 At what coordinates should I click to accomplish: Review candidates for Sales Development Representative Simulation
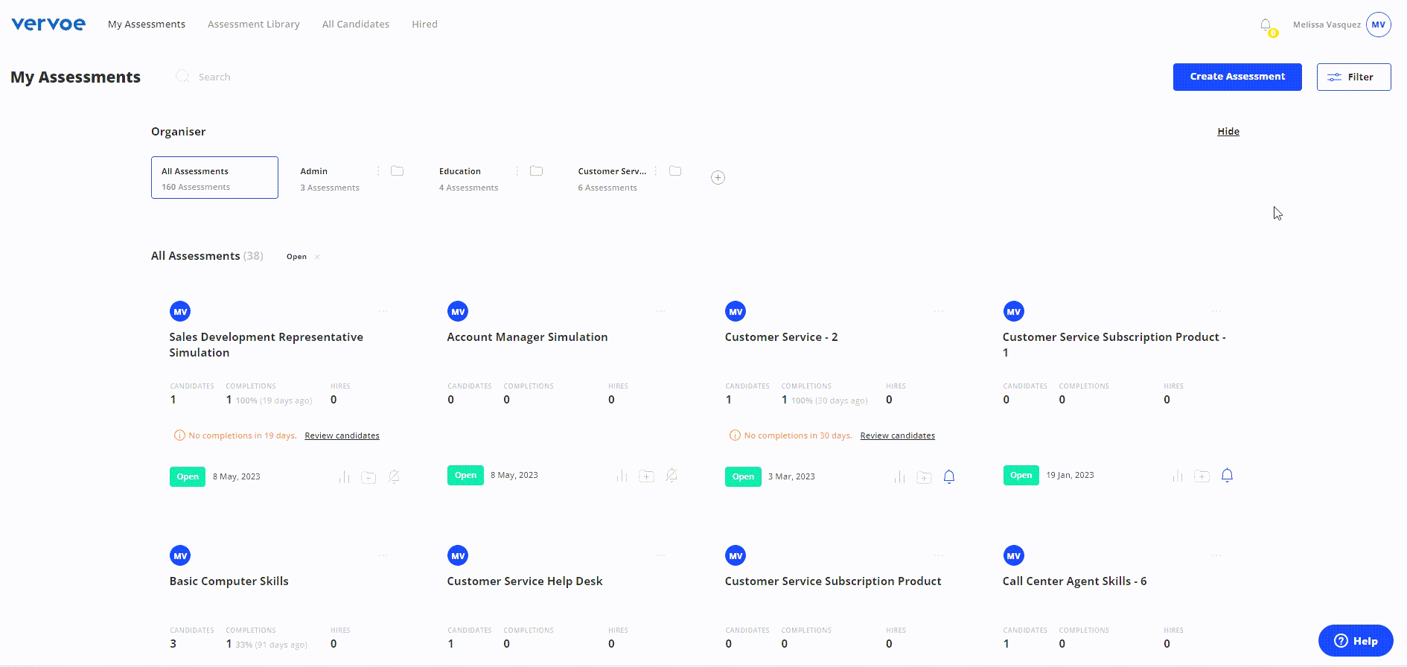[x=342, y=435]
